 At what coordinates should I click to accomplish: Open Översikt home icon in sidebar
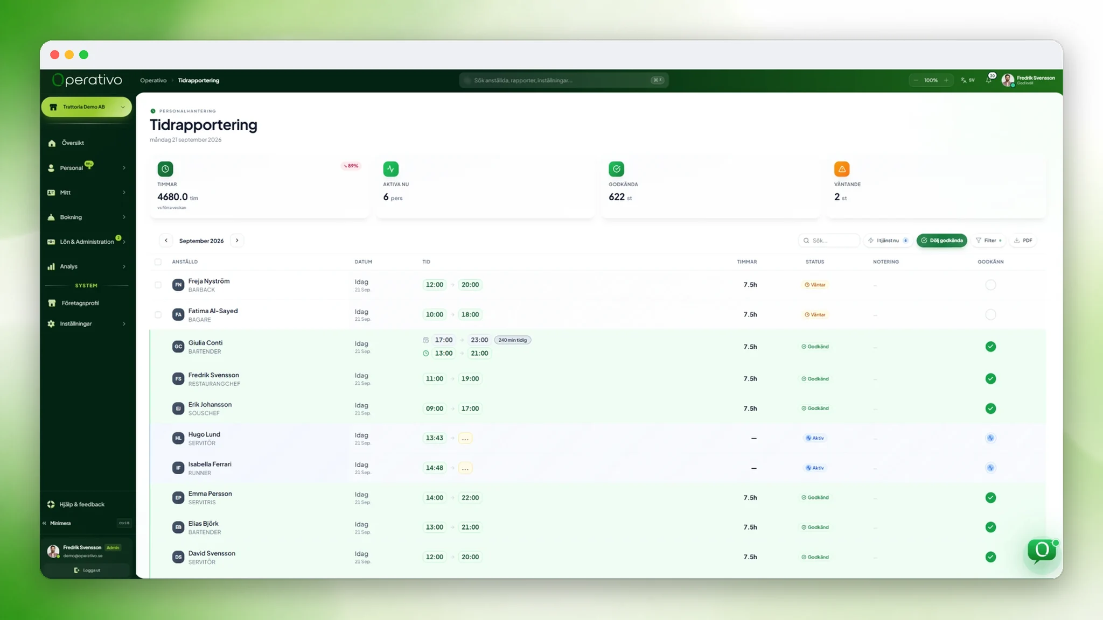(x=52, y=143)
